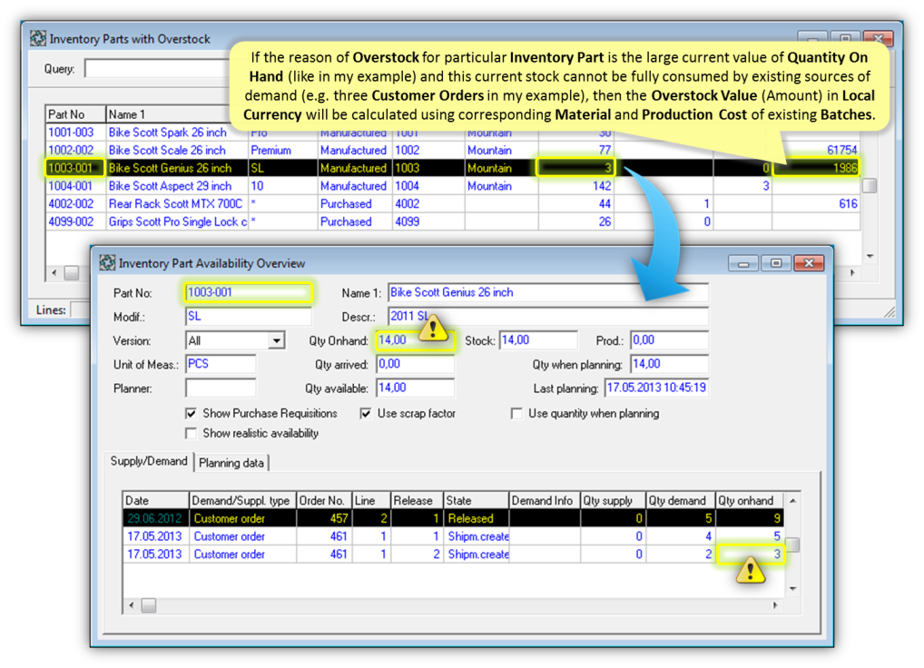The image size is (924, 668).
Task: Select order 461 row with release 2
Action: [x=453, y=555]
